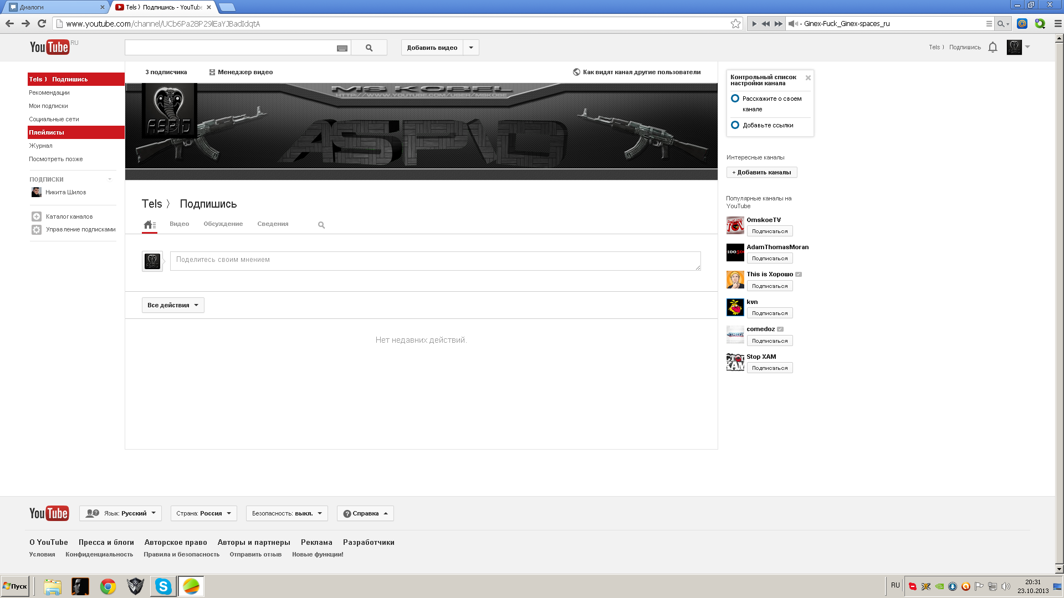Open Мои подписки in the sidebar

click(x=48, y=106)
